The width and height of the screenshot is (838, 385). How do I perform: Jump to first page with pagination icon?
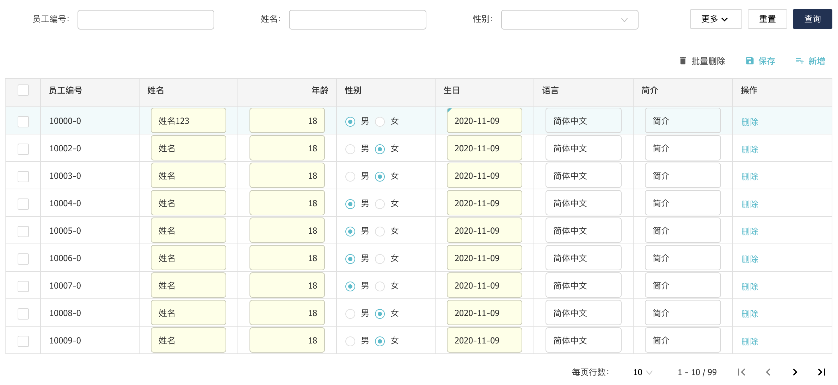[x=741, y=372]
